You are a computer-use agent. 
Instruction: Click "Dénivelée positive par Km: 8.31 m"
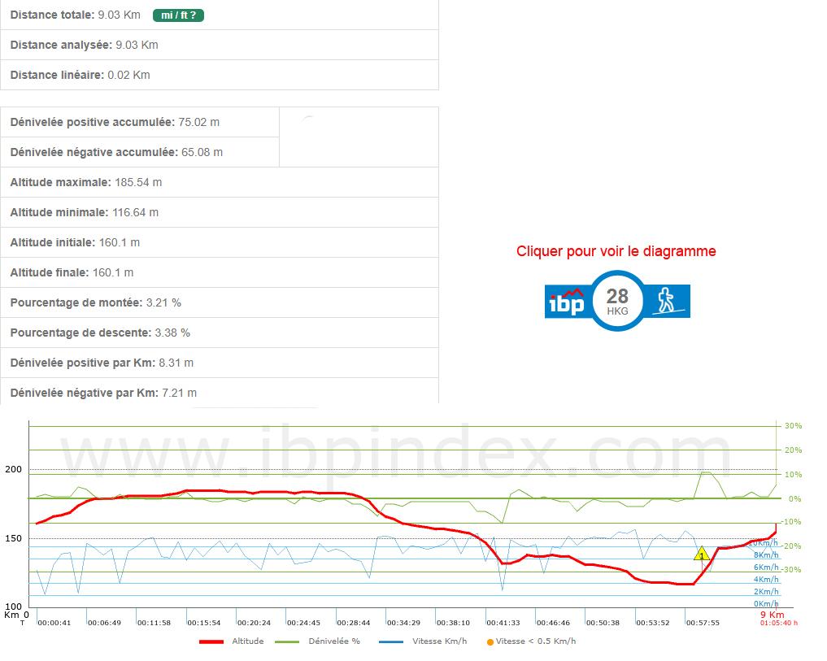pyautogui.click(x=102, y=363)
